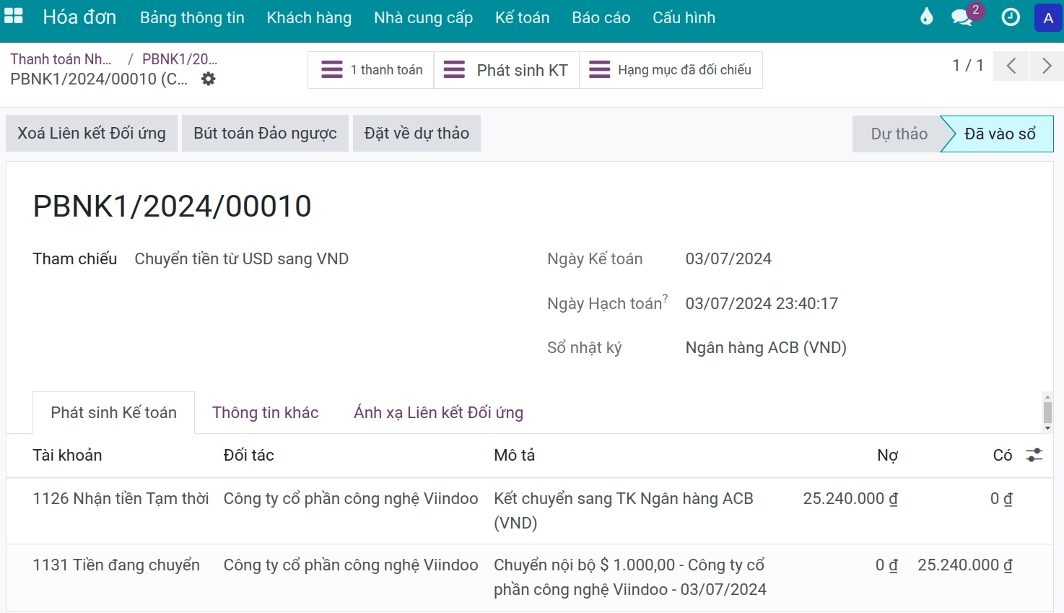Go to previous record arrow
Viewport: 1064px width, 613px height.
[1011, 66]
